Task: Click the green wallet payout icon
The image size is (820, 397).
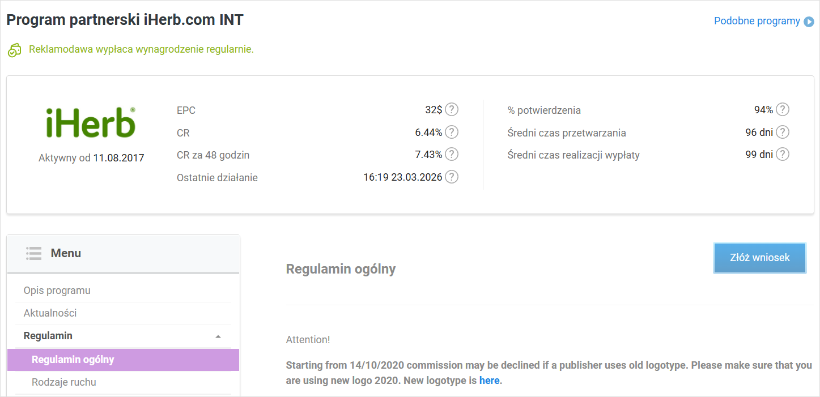Action: click(14, 50)
